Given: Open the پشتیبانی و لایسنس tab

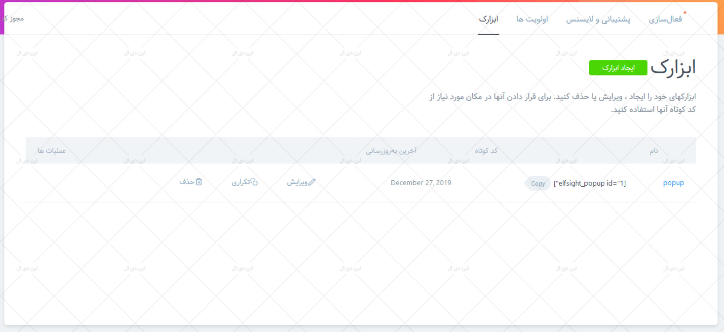Looking at the screenshot, I should coord(599,19).
